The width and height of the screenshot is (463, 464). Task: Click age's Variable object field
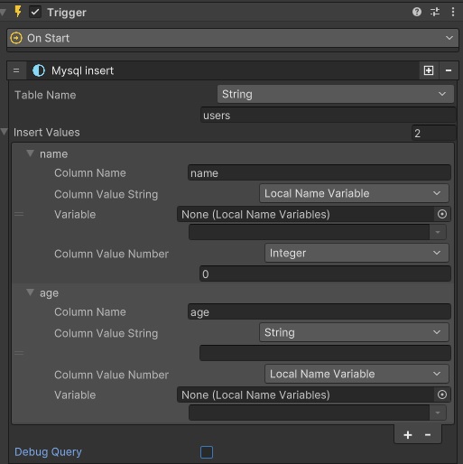pos(305,394)
